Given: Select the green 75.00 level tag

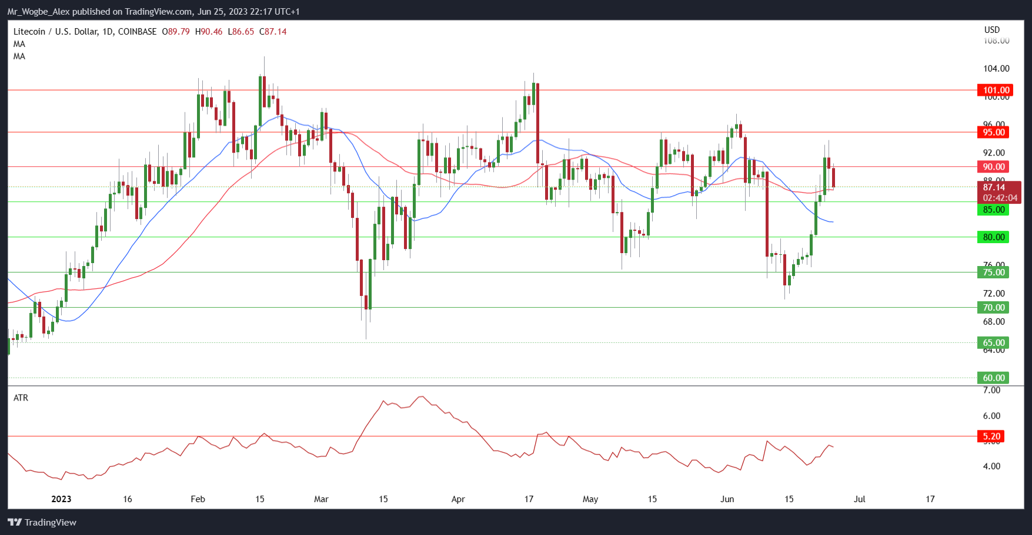Looking at the screenshot, I should [x=994, y=272].
